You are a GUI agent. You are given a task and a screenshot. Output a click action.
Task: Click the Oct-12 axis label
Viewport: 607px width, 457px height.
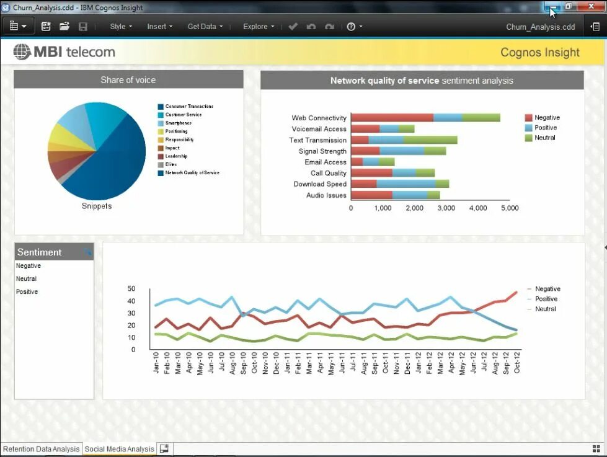(x=517, y=363)
